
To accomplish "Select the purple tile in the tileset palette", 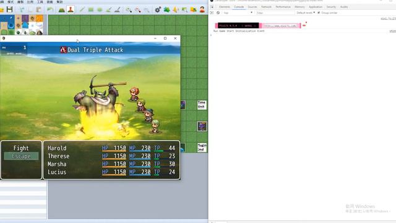I will [25, 18].
